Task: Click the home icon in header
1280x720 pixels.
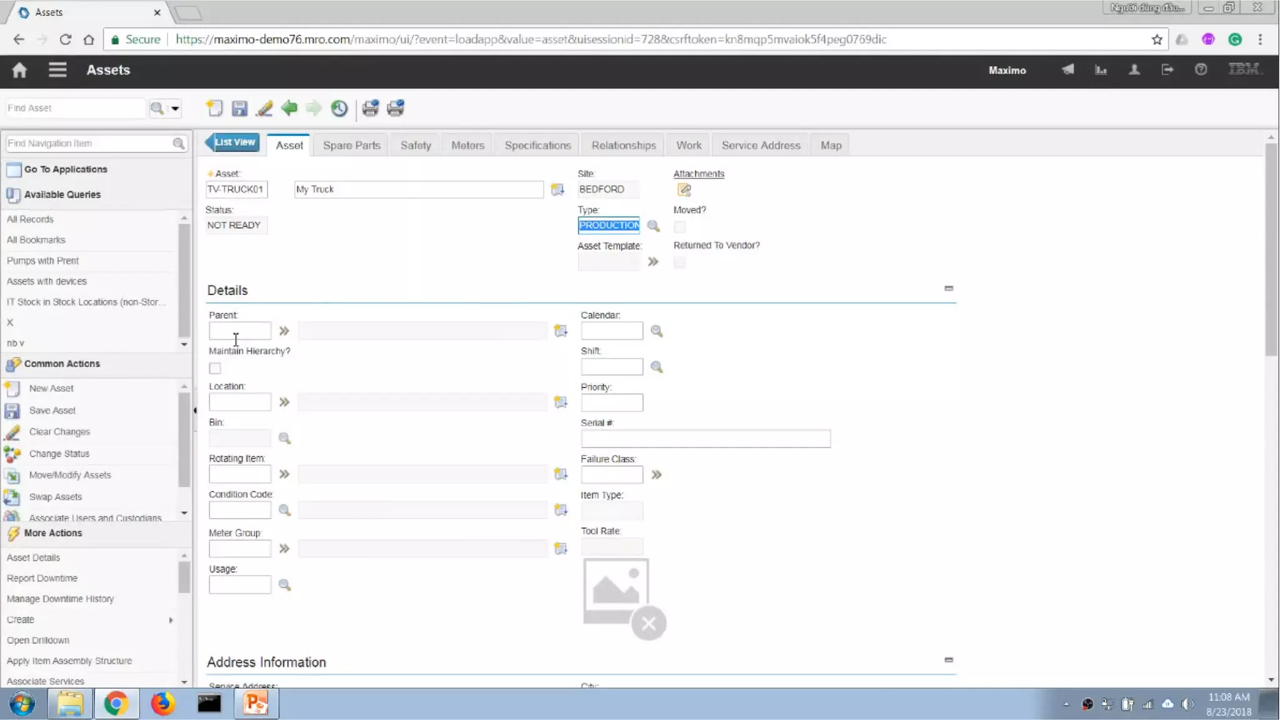Action: (x=19, y=70)
